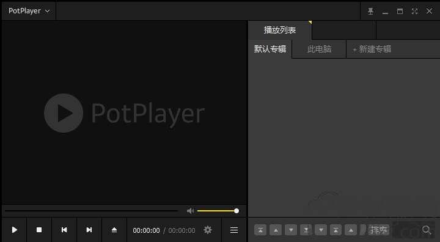440x242 pixels.
Task: Open the PotPlayer main menu dropdown
Action: coord(29,11)
